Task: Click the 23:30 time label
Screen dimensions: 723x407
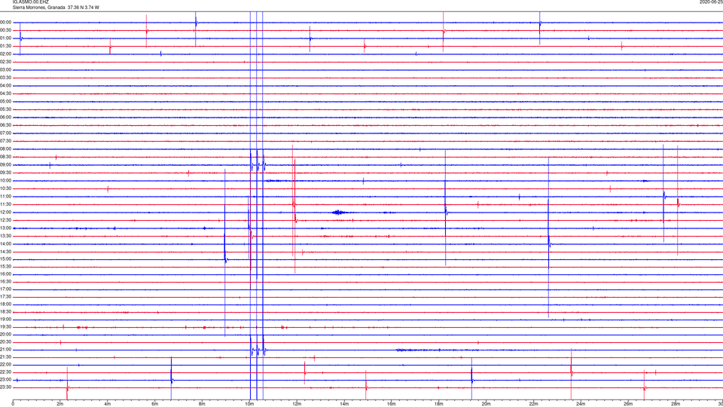Action: 5,387
